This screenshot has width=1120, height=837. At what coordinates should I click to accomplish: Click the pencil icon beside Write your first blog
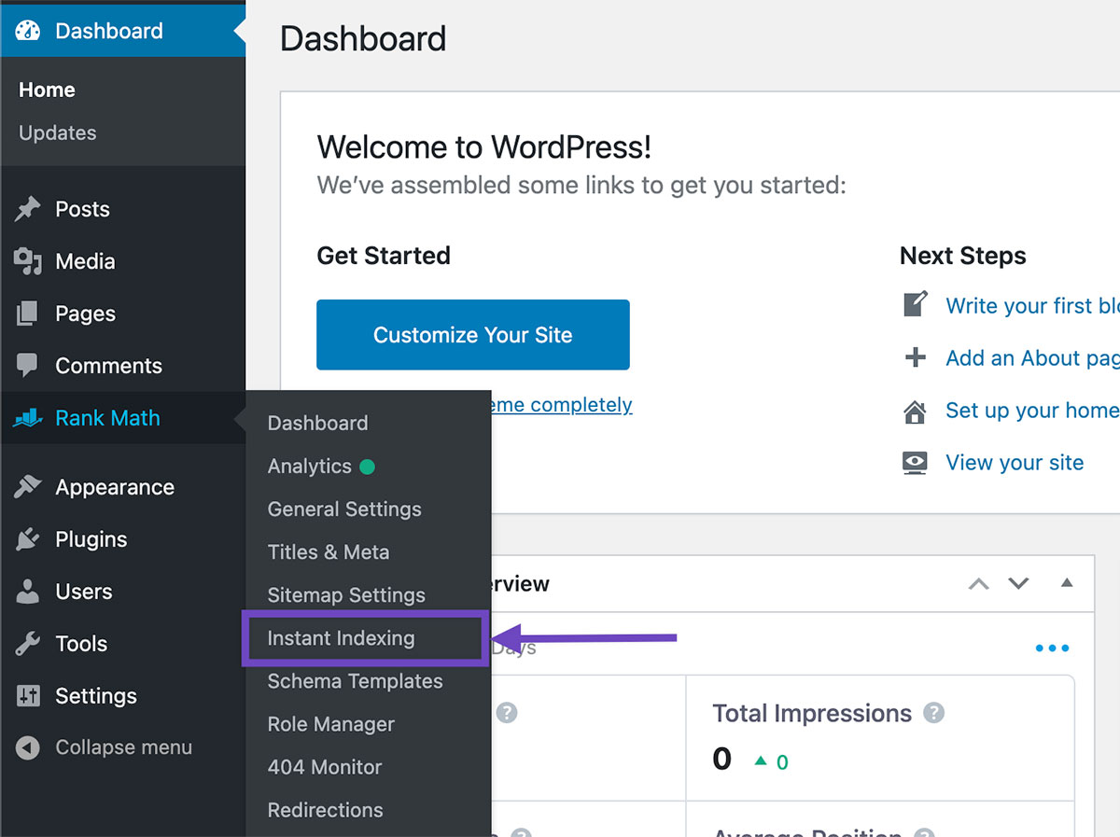916,304
